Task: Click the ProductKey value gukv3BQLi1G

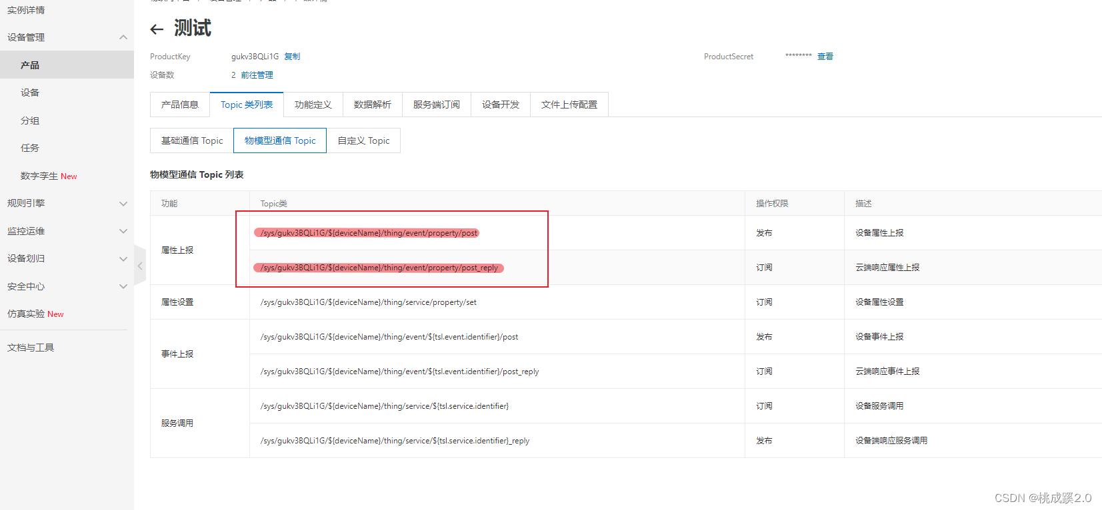Action: [x=255, y=57]
